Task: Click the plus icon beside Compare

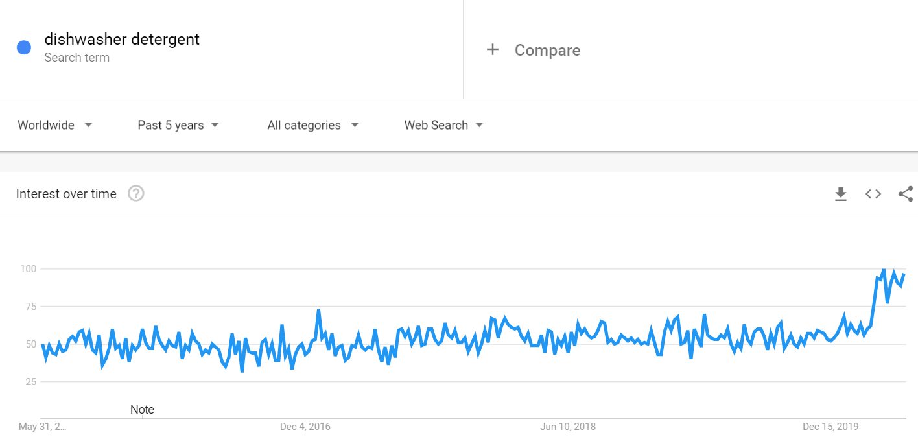Action: [493, 50]
